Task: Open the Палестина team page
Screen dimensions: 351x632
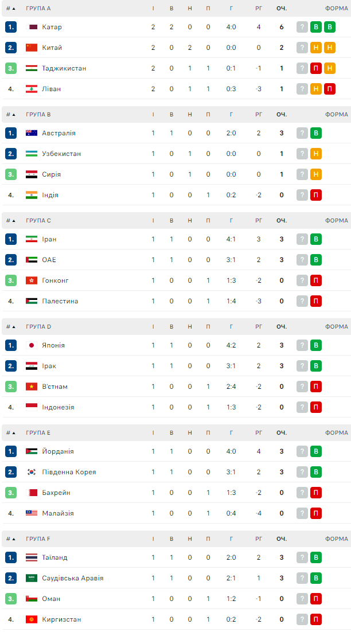Action: [60, 301]
